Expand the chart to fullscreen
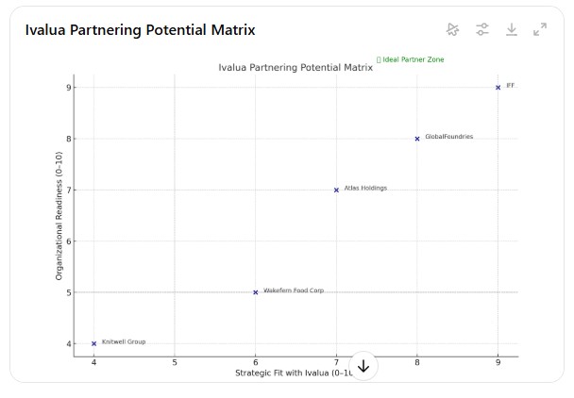This screenshot has height=398, width=574. pos(540,29)
